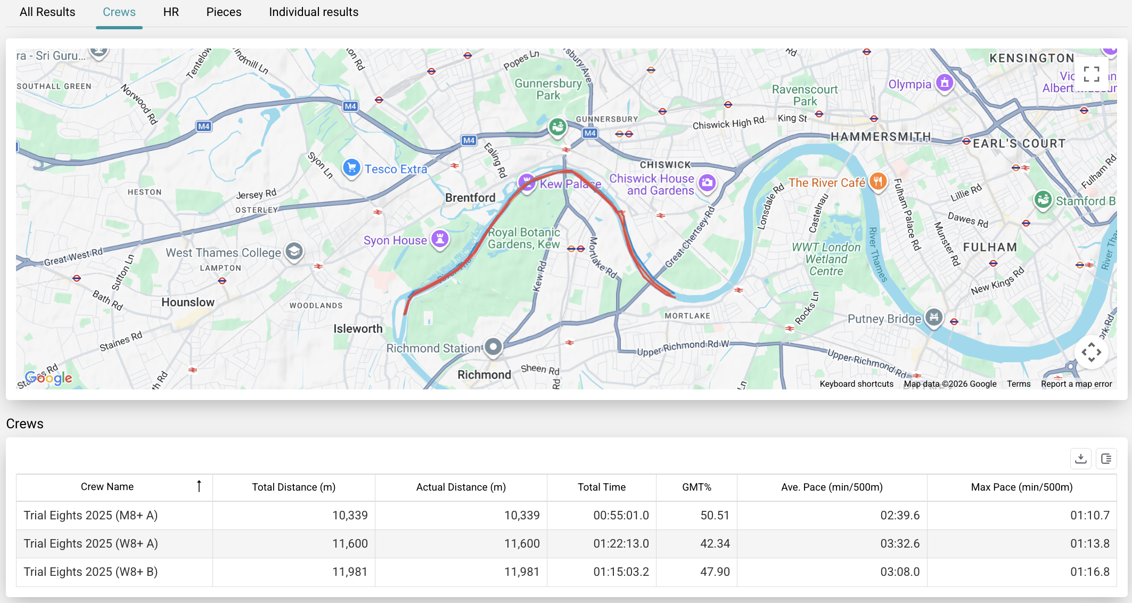Download the crews table data

pyautogui.click(x=1081, y=459)
